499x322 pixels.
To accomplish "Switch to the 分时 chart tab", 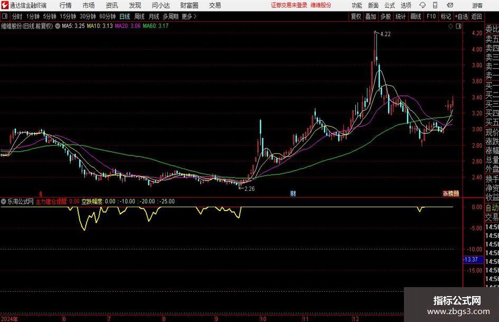I will [x=17, y=16].
